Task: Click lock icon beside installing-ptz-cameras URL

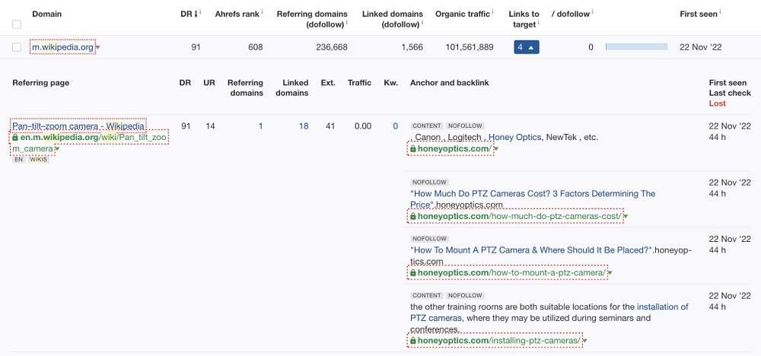Action: pos(413,341)
